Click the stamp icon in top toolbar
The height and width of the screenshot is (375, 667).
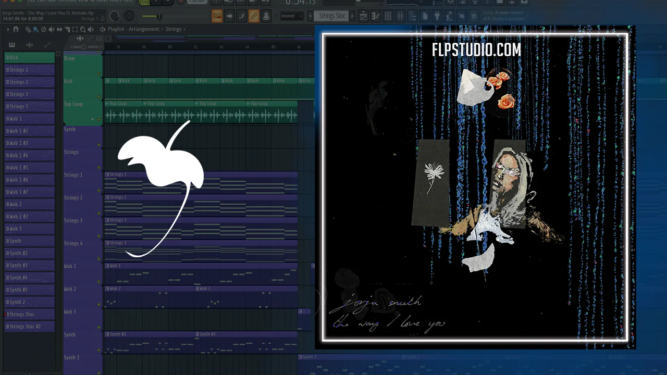[266, 16]
